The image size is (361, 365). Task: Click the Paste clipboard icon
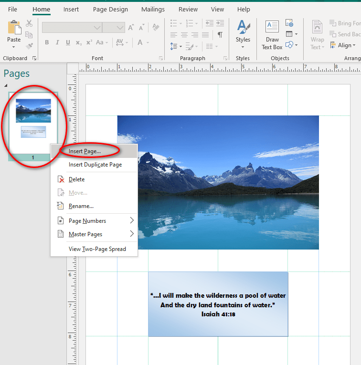[x=14, y=29]
